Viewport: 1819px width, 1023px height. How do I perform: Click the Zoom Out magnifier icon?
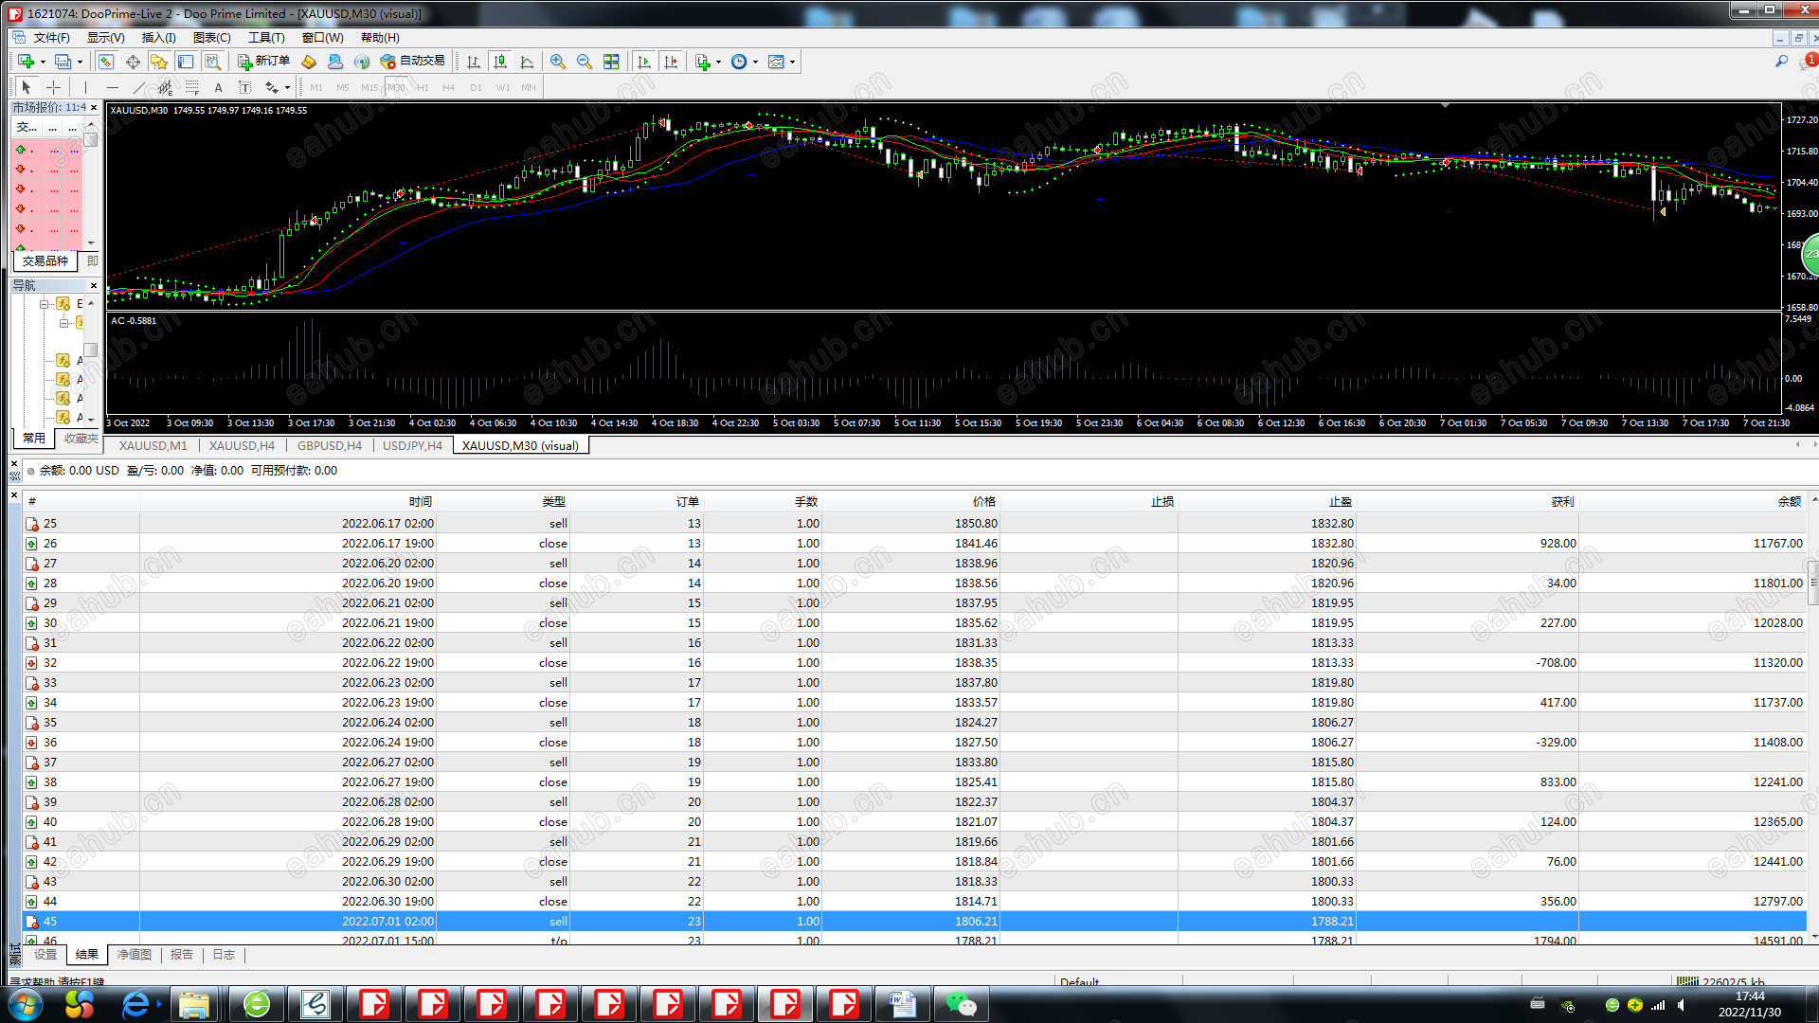click(585, 62)
